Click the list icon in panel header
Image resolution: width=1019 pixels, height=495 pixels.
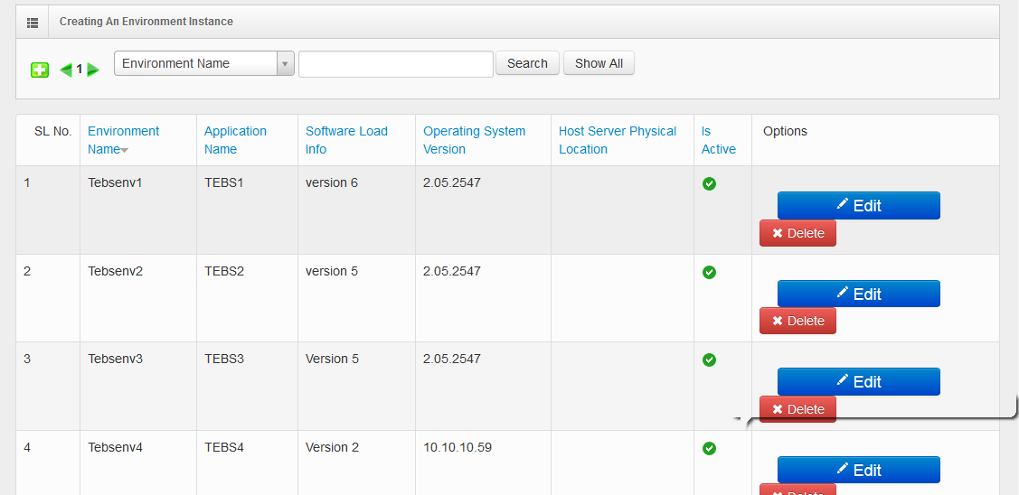point(33,22)
